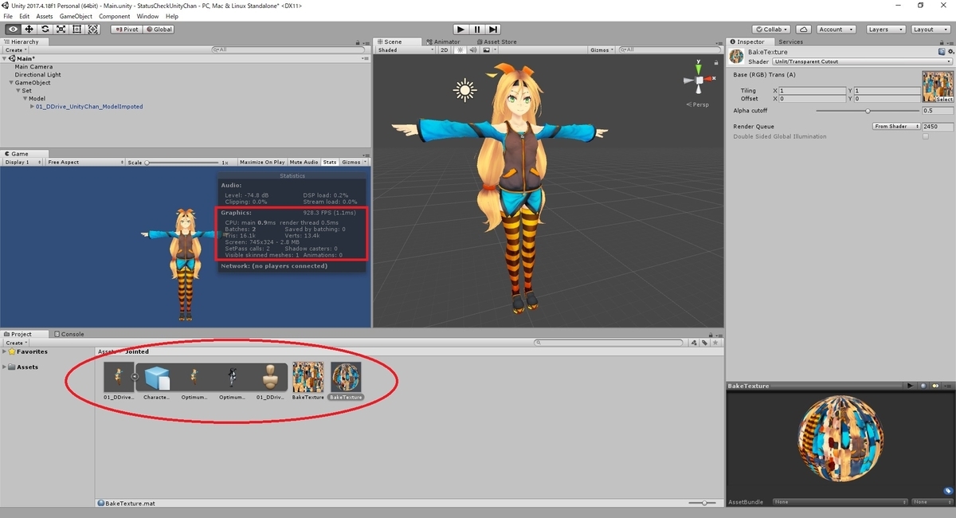Open the Account dropdown
Screen dimensions: 956x518
[x=836, y=29]
